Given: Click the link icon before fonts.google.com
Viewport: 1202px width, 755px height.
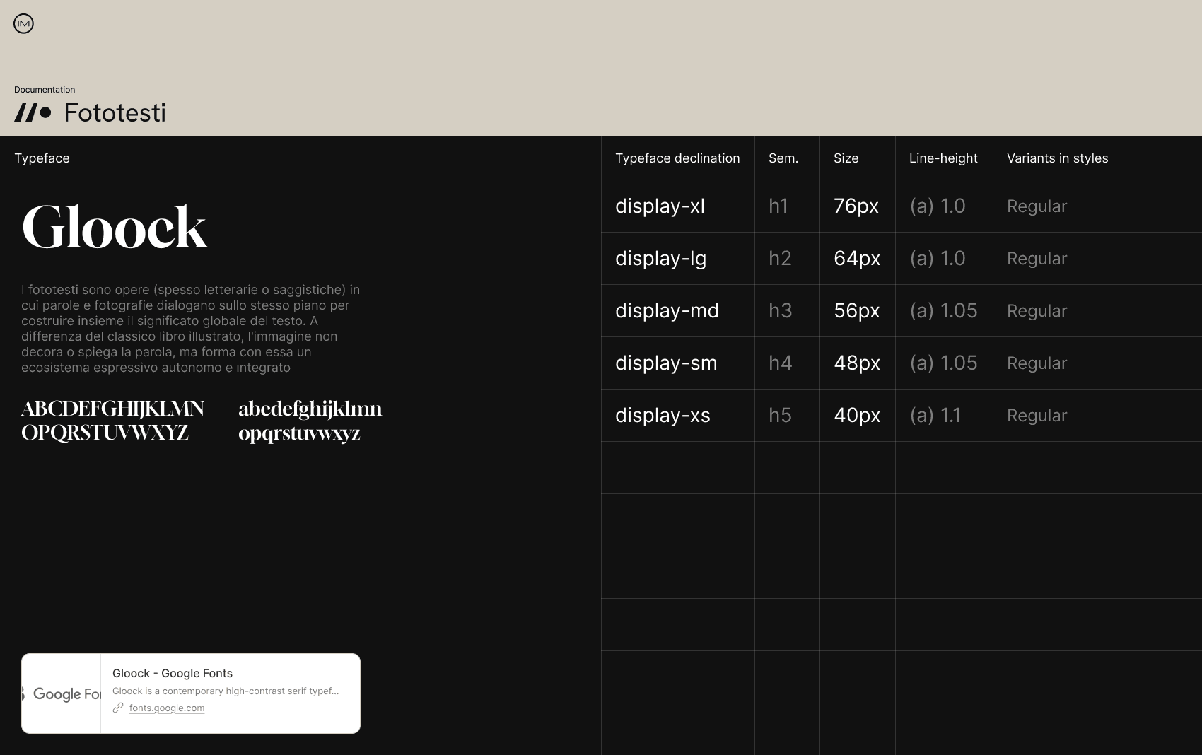Looking at the screenshot, I should pyautogui.click(x=118, y=708).
